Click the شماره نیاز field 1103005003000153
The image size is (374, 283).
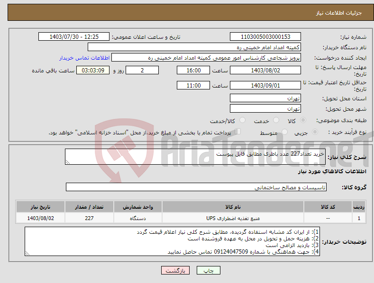click(265, 37)
